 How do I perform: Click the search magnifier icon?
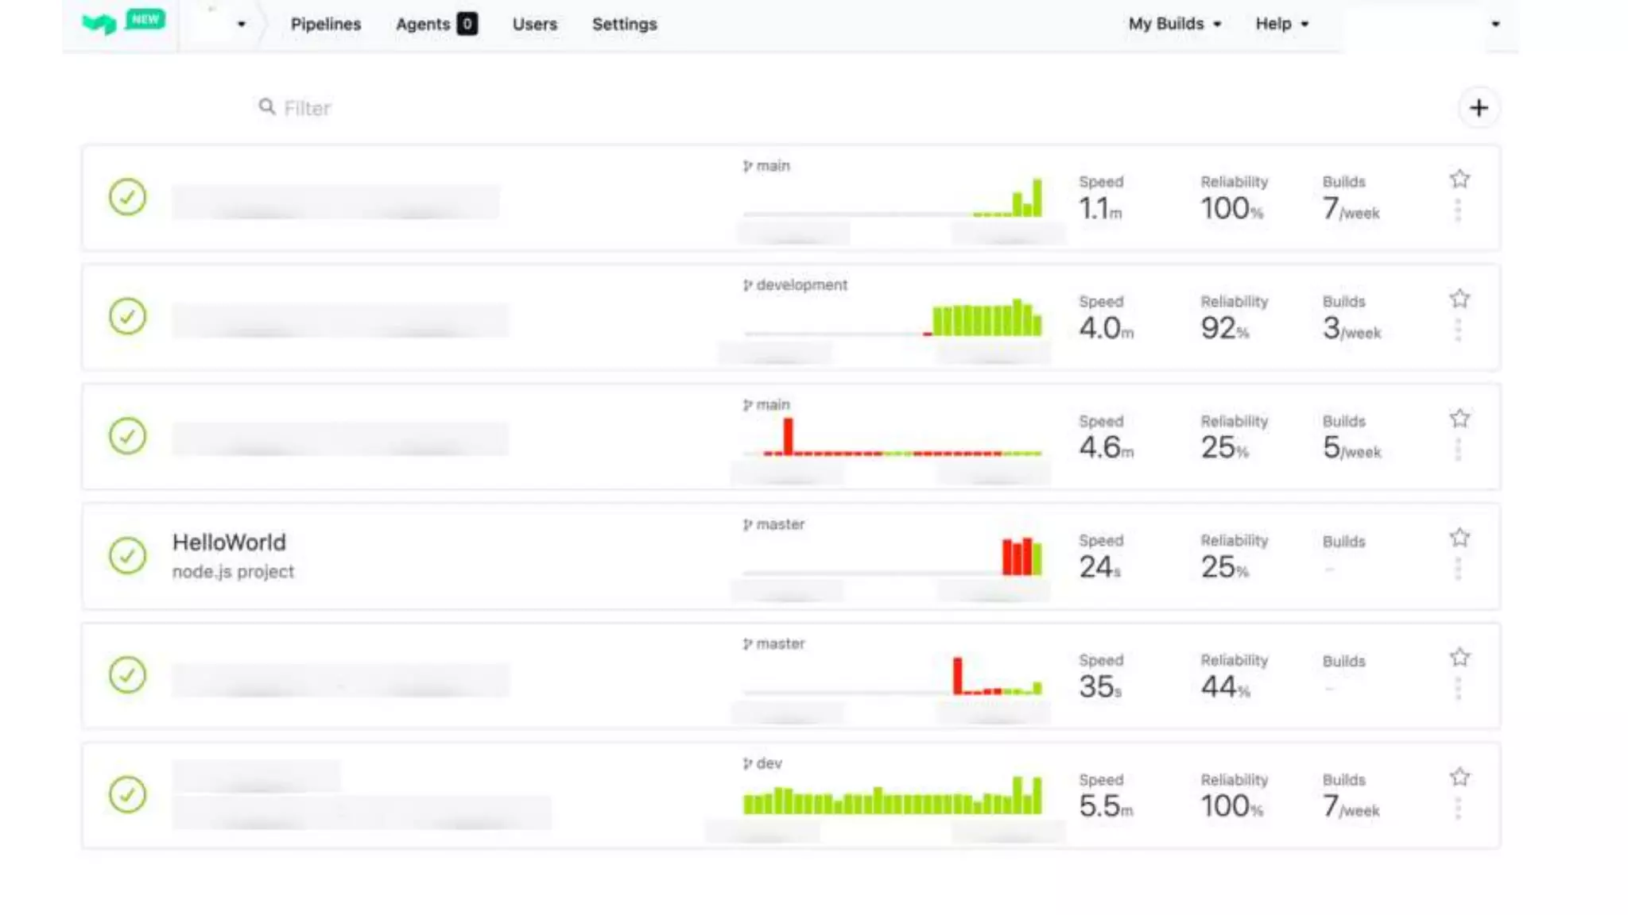click(266, 106)
